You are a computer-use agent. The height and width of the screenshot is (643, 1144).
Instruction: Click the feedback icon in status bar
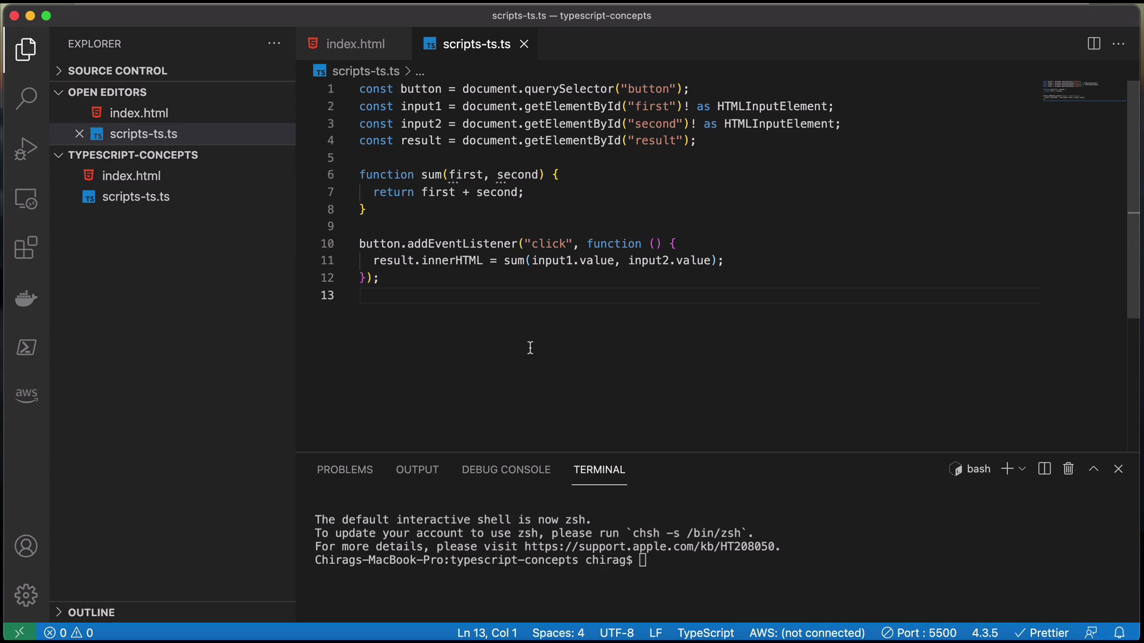[1091, 632]
